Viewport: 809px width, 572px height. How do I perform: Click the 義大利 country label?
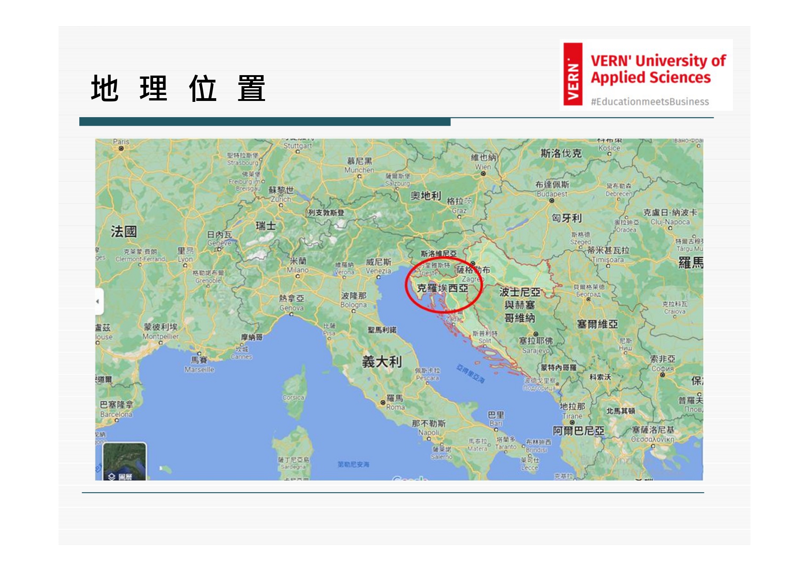point(382,362)
